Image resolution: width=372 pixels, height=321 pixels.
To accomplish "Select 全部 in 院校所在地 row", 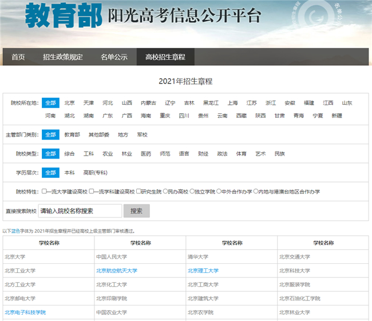I will 50,103.
